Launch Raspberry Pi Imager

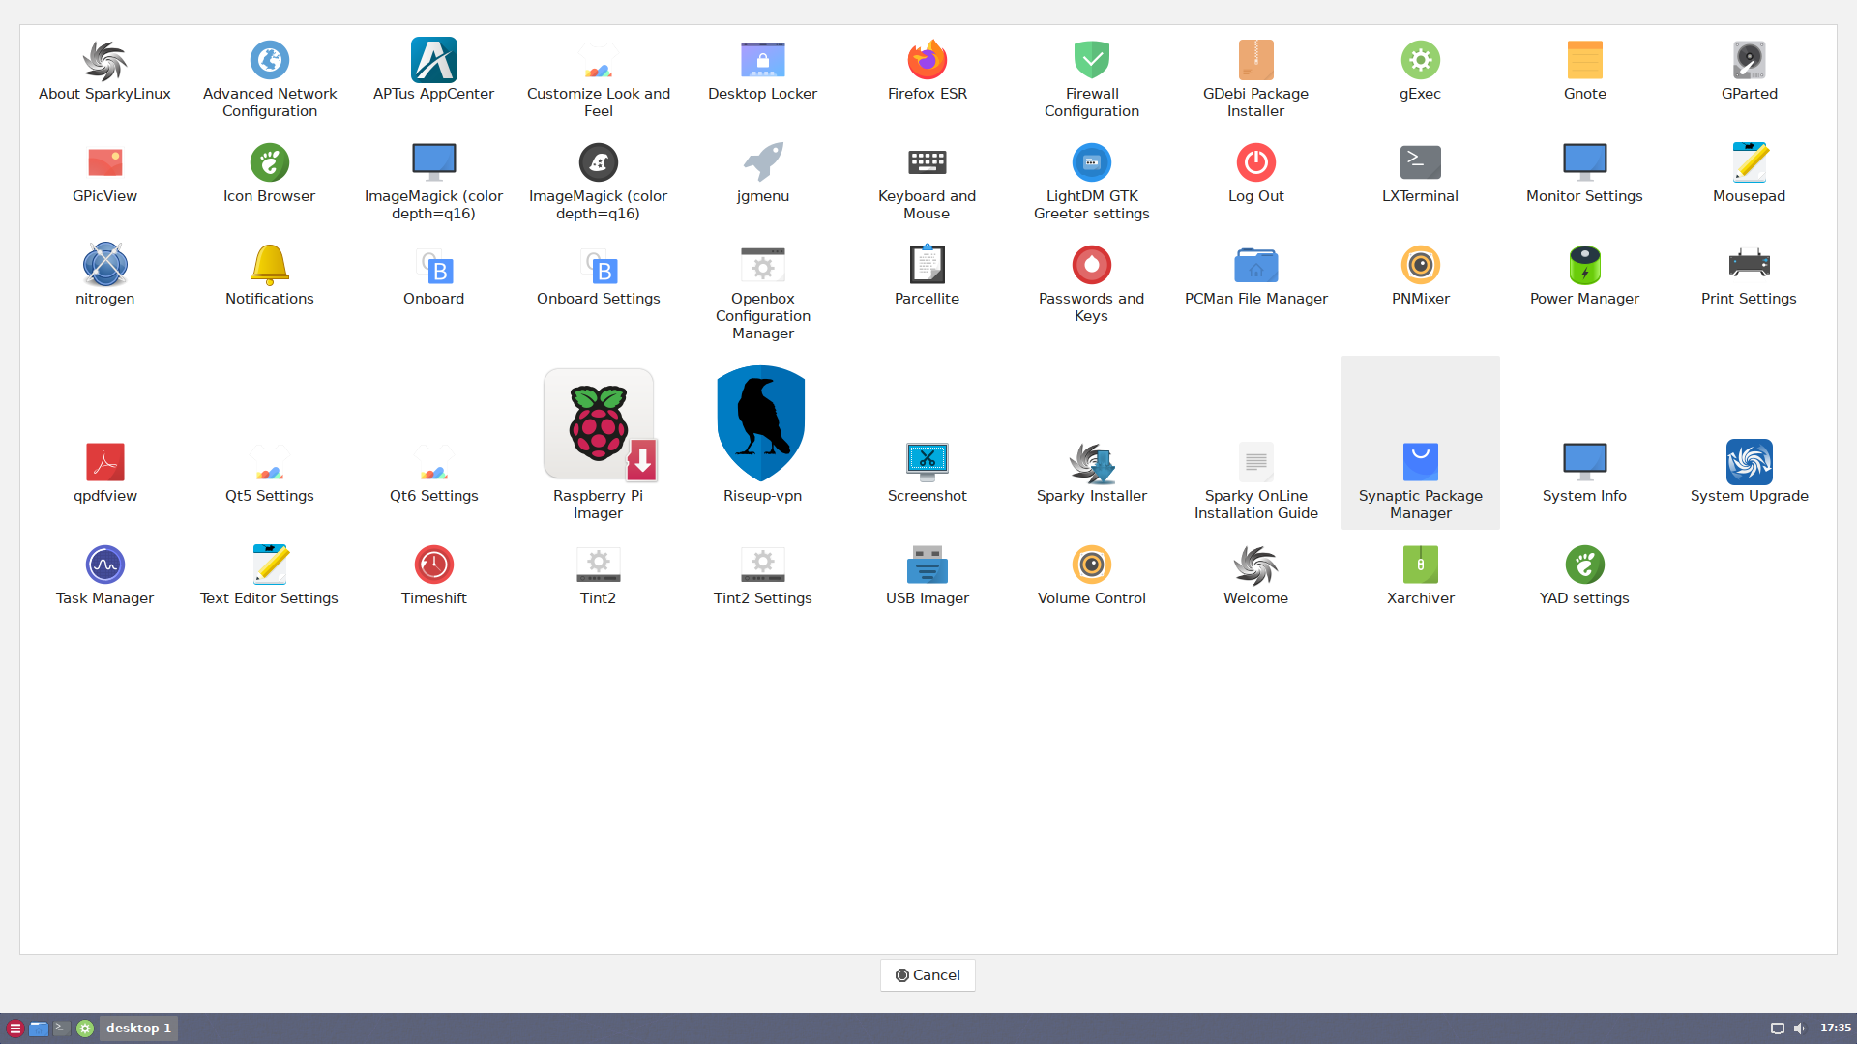(598, 443)
